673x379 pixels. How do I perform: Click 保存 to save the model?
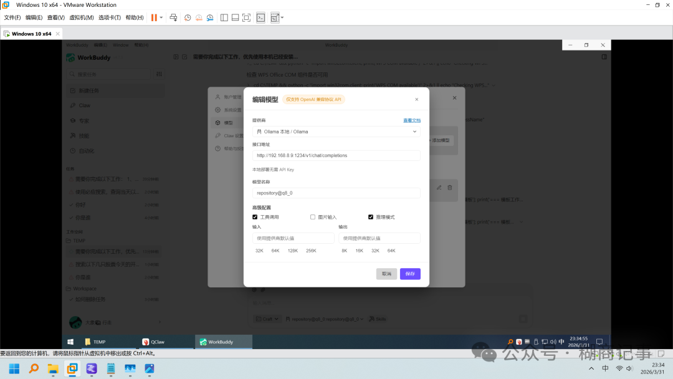pos(410,274)
